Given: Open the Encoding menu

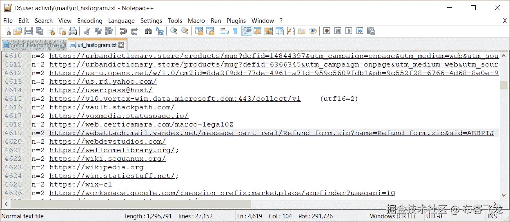Looking at the screenshot, I should [x=90, y=20].
